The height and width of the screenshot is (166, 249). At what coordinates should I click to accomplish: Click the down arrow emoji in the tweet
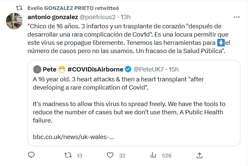tap(221, 43)
